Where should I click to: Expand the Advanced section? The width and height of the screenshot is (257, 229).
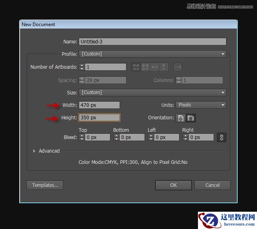[x=34, y=151]
